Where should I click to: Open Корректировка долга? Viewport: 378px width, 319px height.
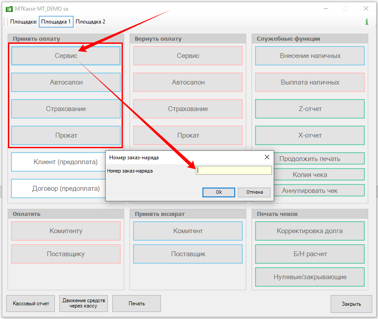[310, 231]
